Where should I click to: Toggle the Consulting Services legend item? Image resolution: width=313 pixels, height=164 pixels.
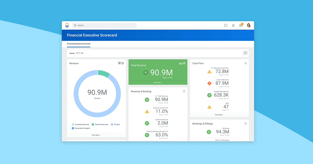[x=81, y=124]
